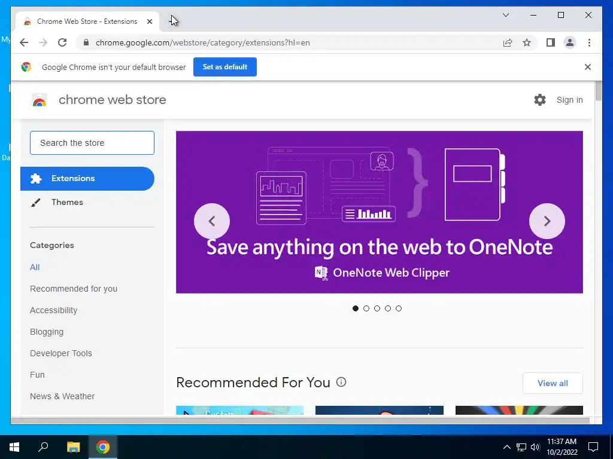Share this page using the share icon

(x=508, y=42)
